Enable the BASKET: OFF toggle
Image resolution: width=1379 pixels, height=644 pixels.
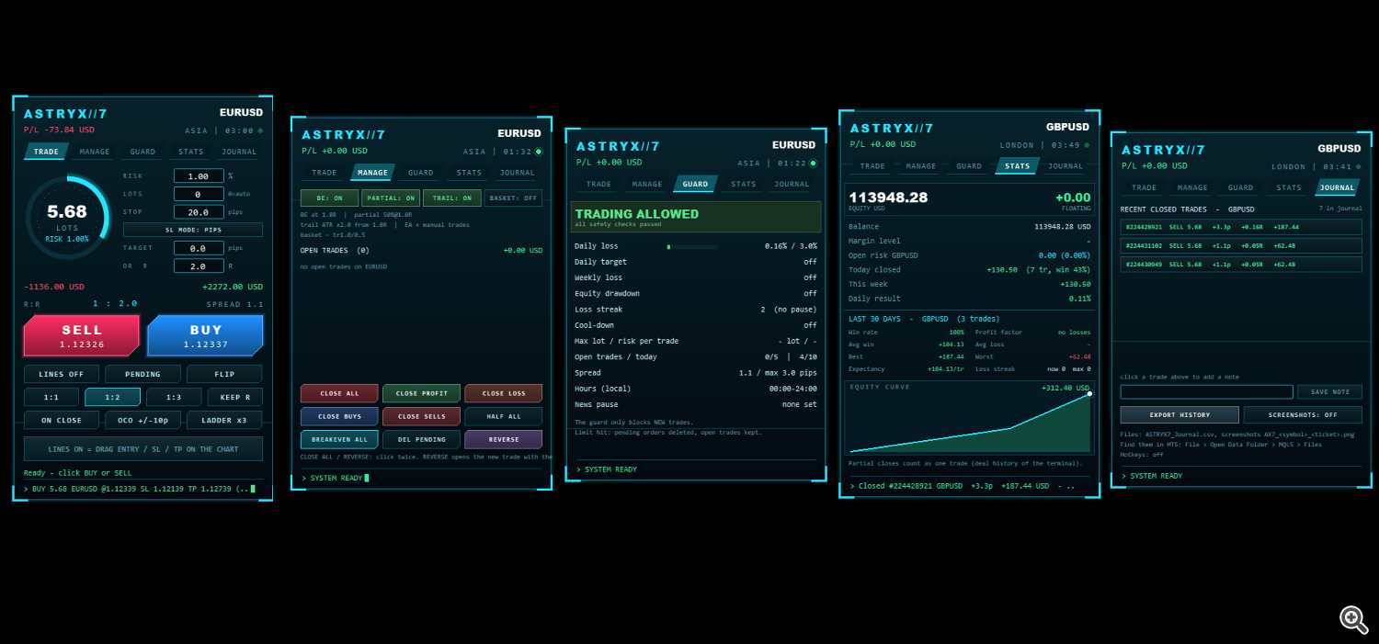click(513, 198)
